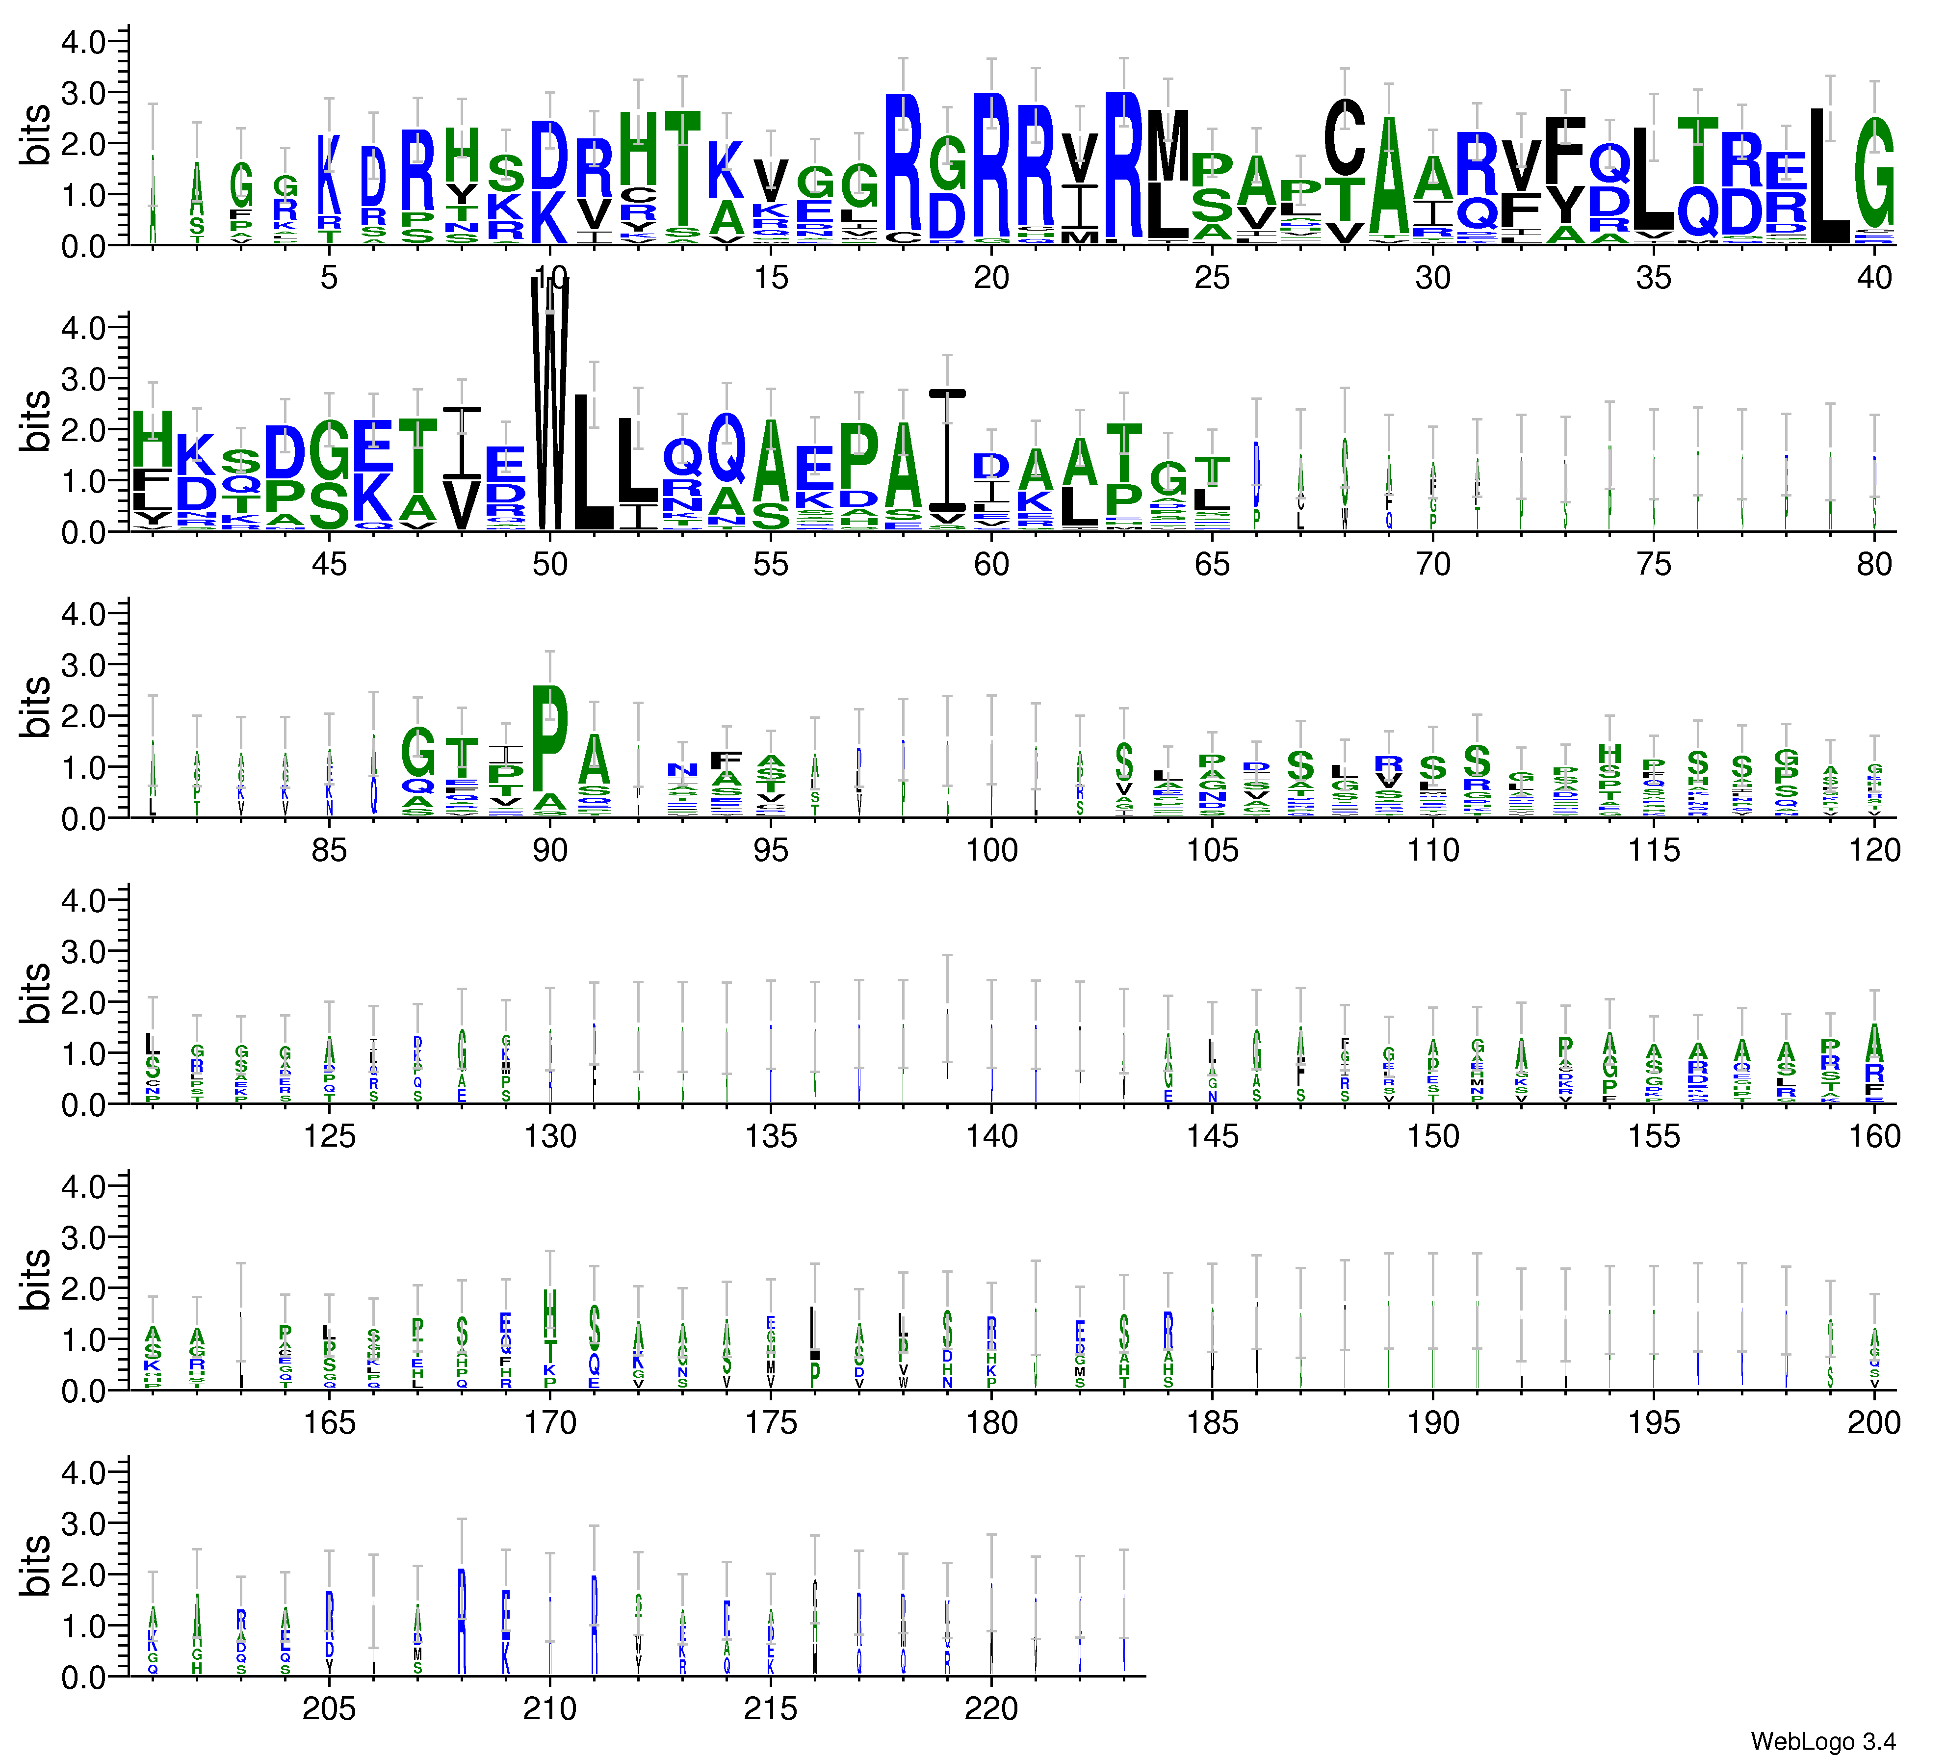Click the x-axis number 205
Screen dimensions: 1946x1758
(x=329, y=1708)
